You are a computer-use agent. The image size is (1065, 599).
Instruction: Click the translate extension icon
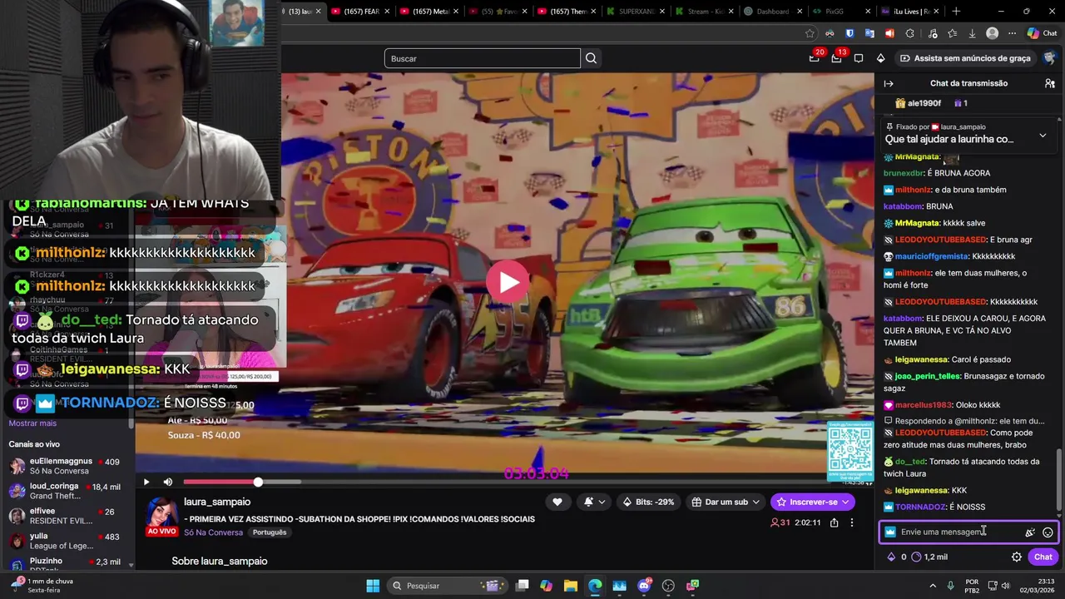[x=869, y=33]
